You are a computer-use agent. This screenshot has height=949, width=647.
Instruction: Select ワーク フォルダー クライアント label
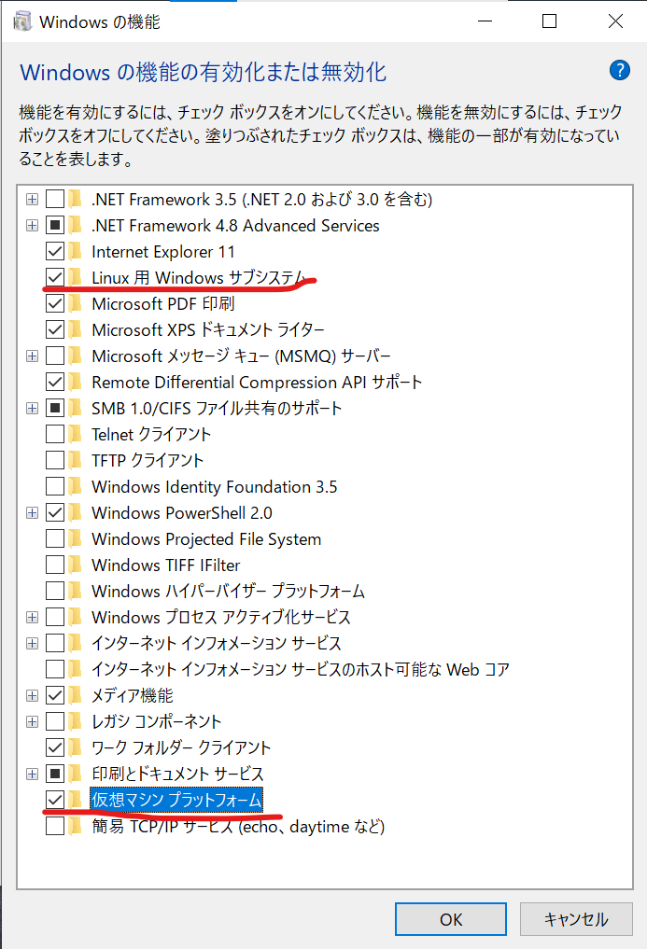pos(181,747)
